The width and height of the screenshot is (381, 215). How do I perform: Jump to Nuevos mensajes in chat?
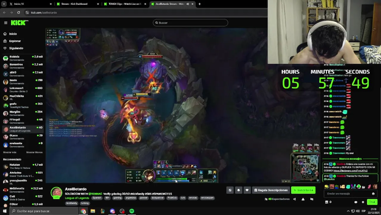point(350,159)
